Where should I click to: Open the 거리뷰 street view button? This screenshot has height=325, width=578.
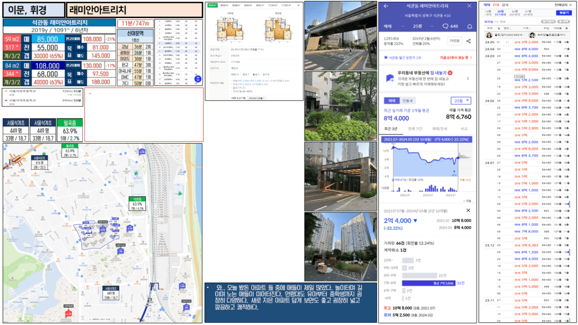tap(454, 41)
